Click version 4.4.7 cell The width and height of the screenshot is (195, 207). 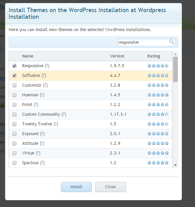click(115, 76)
